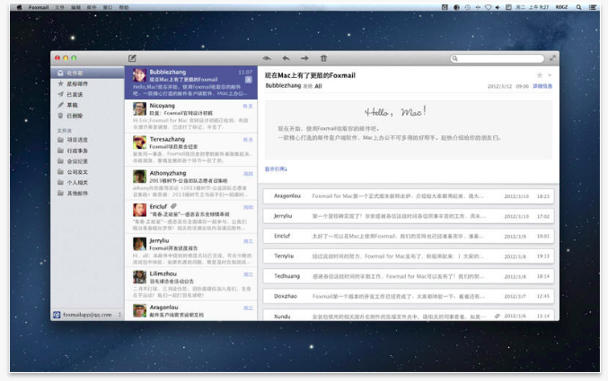
Task: Click Nicoyang's avatar thumbnail
Action: [x=139, y=108]
